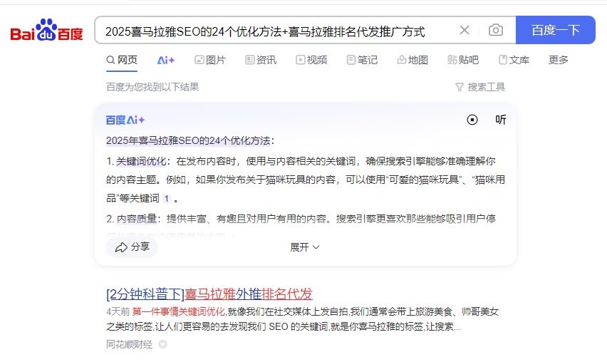This screenshot has height=362, width=607.
Task: Click the 内容质量 underlined term
Action: (x=137, y=219)
